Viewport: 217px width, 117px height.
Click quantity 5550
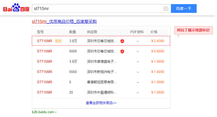click(x=73, y=72)
